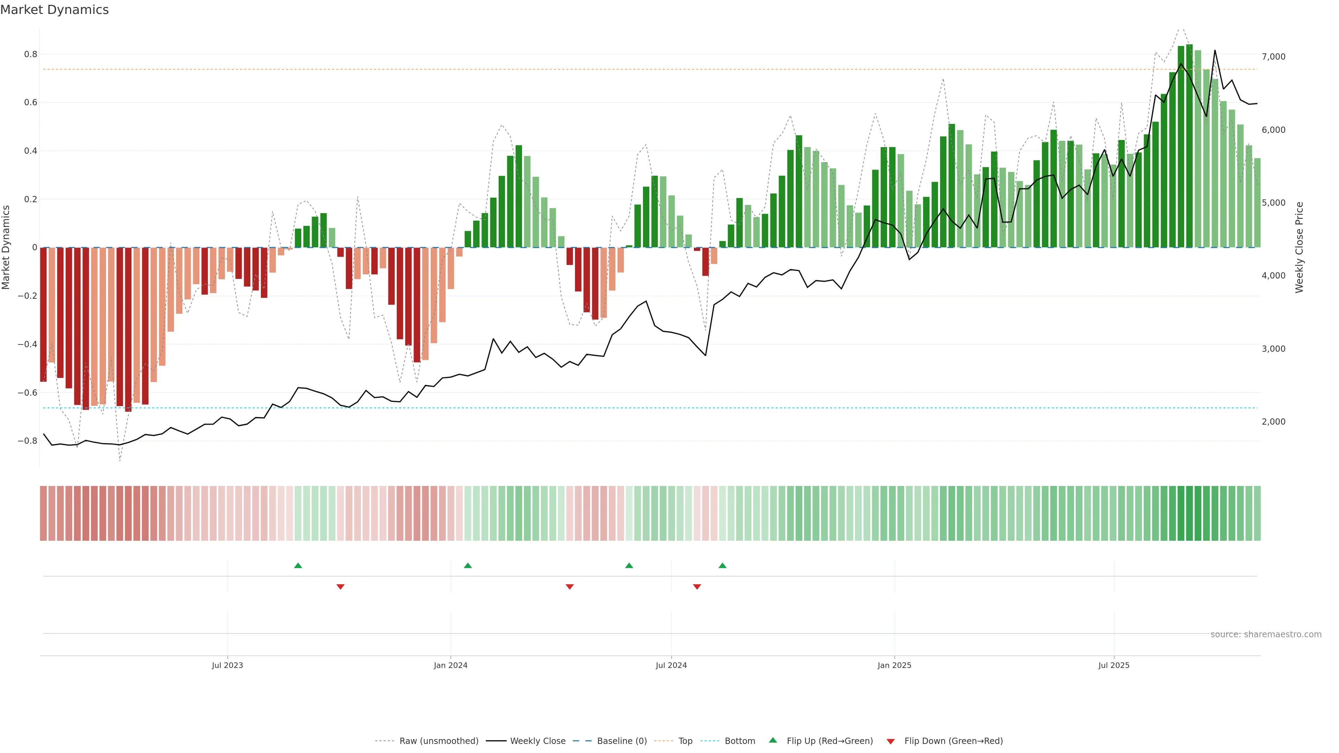Click the green flip-up marker after Jan 2024

pos(468,565)
